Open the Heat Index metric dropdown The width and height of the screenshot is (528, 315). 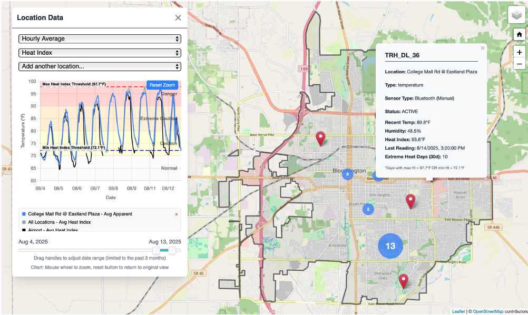click(100, 52)
